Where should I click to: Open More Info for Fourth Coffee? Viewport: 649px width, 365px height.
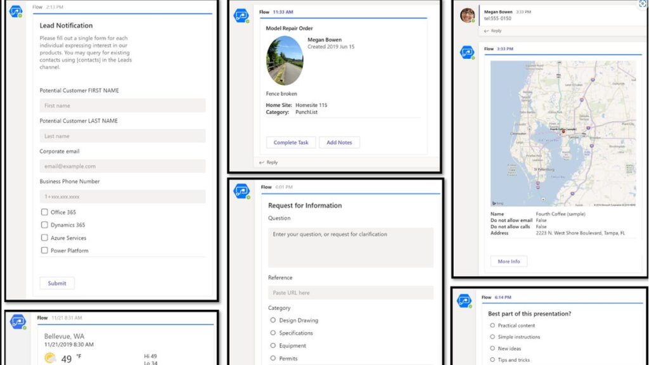point(509,262)
